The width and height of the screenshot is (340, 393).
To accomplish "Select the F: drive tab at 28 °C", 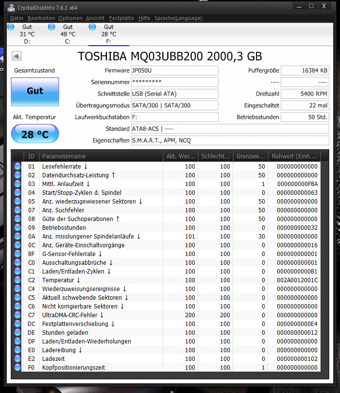I will point(109,34).
